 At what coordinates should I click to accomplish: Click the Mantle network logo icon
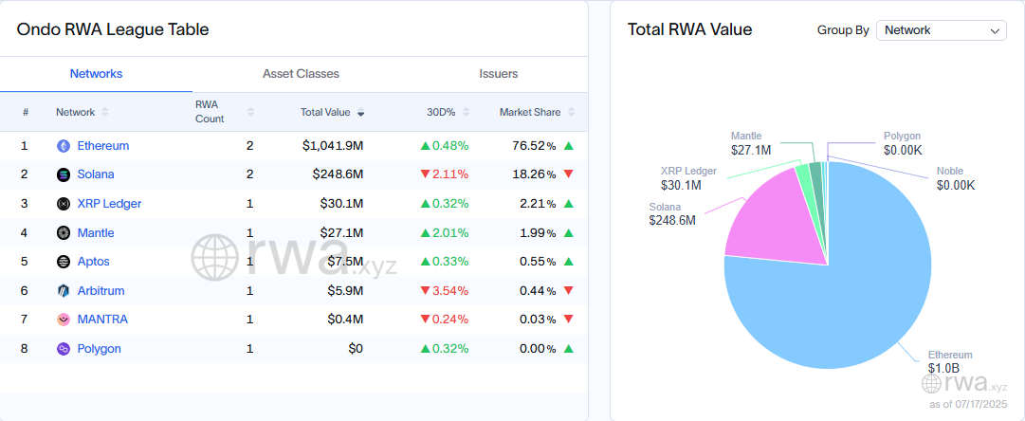pos(64,232)
